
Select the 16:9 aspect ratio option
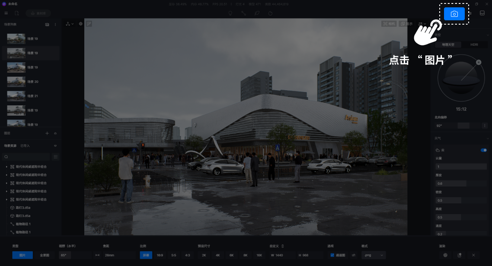(160, 255)
